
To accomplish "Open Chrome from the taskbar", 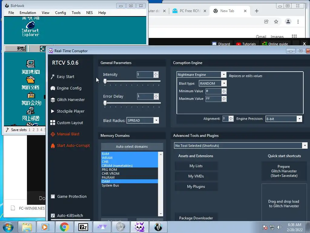I will (x=64, y=227).
